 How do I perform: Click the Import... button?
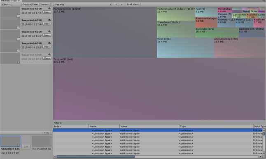(45, 5)
